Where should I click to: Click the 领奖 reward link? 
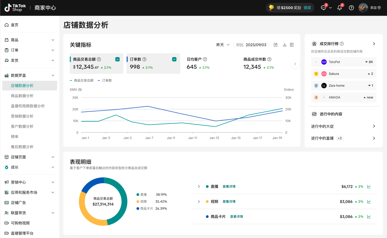[x=307, y=8]
